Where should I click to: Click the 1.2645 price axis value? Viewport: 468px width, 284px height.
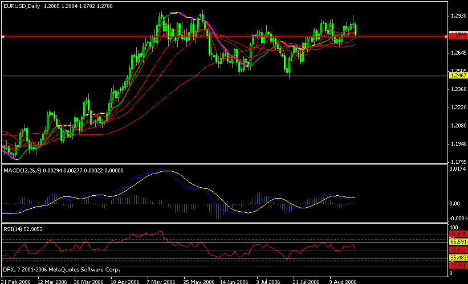(x=458, y=53)
